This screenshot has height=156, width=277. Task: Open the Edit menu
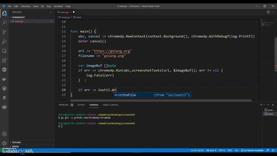[x=16, y=6]
